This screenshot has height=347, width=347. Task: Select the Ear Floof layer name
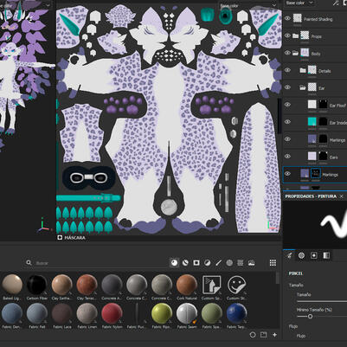click(337, 106)
